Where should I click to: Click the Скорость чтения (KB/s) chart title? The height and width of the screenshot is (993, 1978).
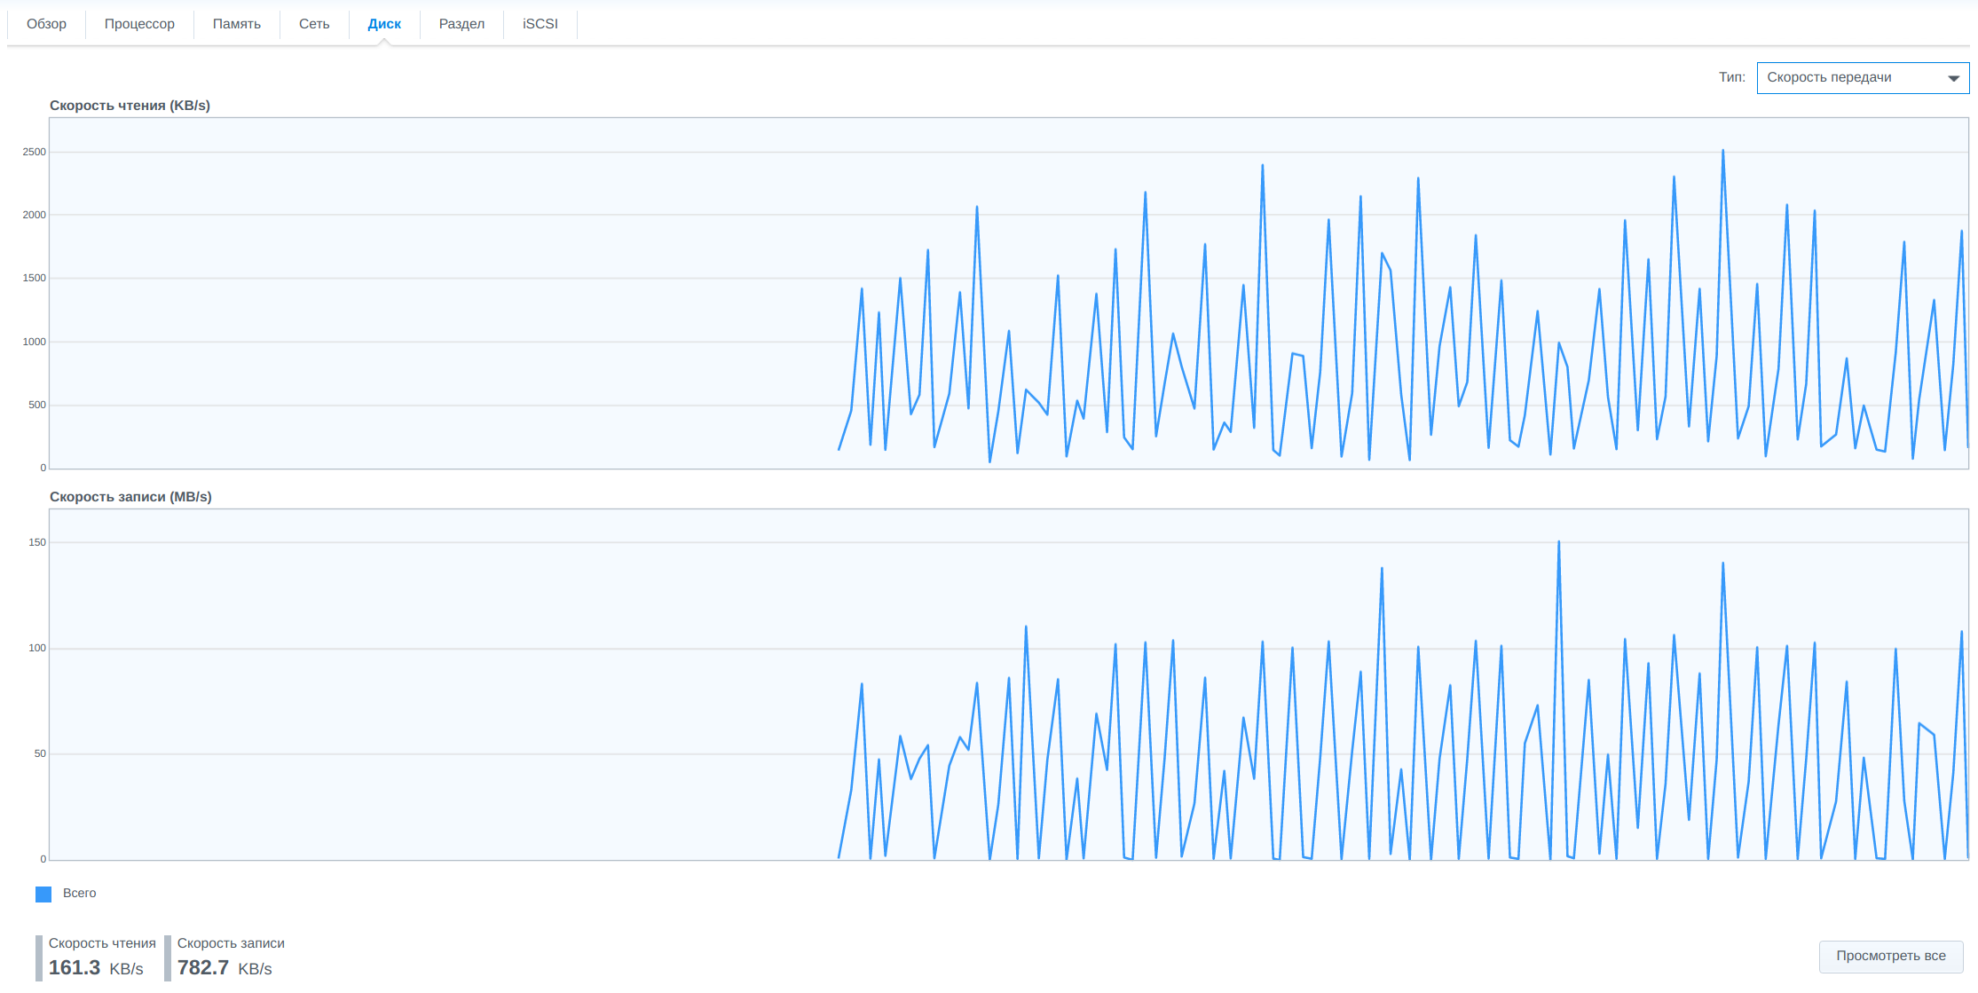click(130, 106)
